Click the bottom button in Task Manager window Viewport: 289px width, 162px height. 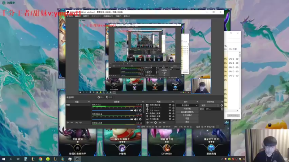(233, 116)
